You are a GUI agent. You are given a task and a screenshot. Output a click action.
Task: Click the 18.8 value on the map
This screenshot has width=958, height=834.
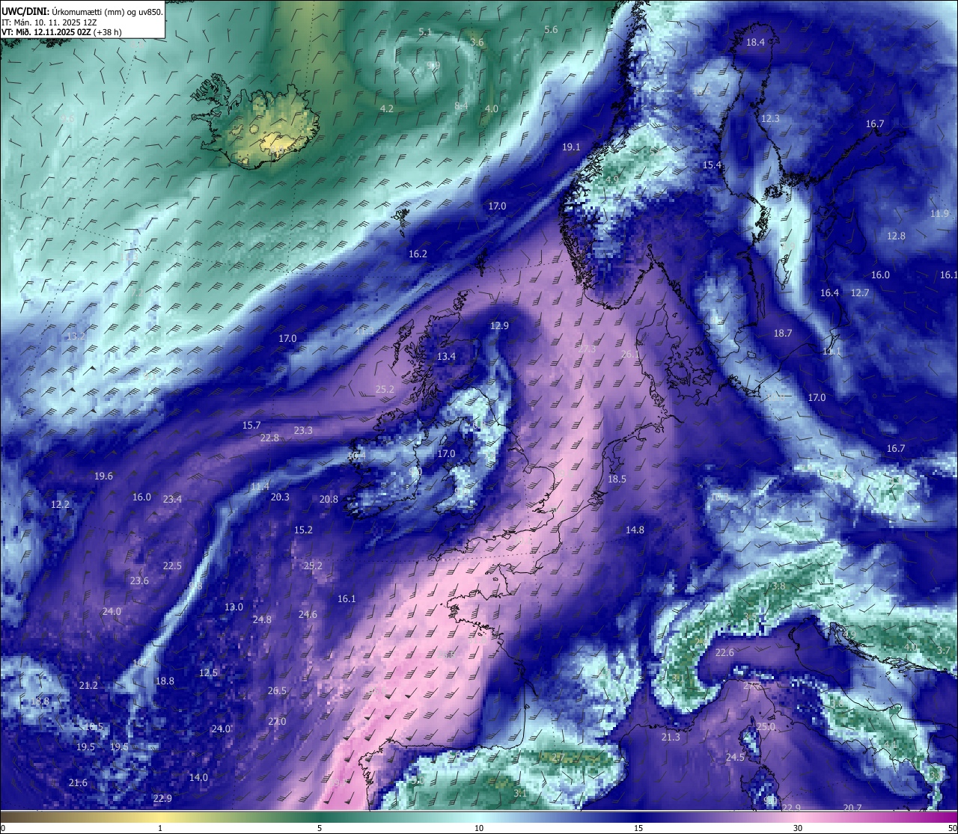point(165,681)
